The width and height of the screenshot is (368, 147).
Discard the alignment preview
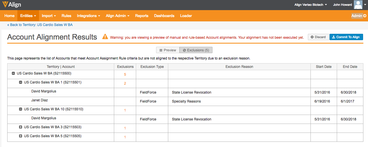click(318, 37)
